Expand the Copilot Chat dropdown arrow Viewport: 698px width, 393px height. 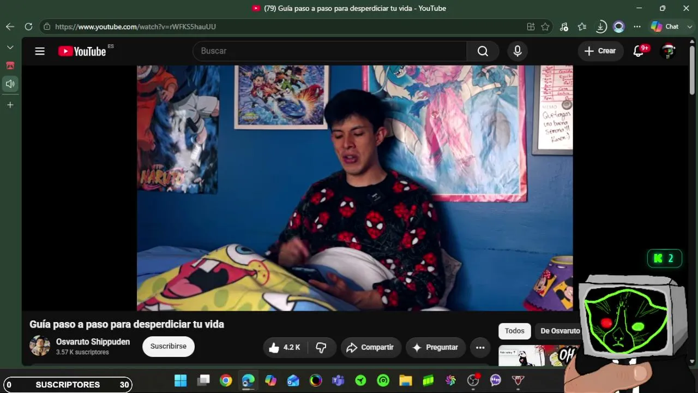[690, 27]
